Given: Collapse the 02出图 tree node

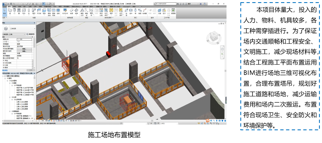Looking at the screenshot, I should pos(10,97).
